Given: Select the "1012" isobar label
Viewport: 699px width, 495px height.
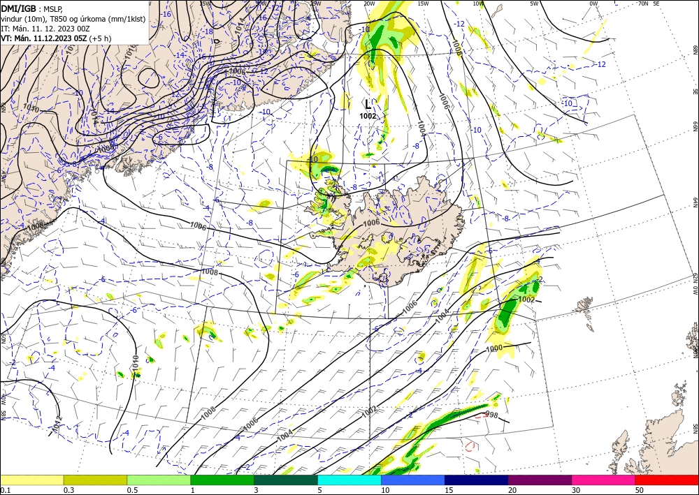Looking at the screenshot, I should pos(57,424).
